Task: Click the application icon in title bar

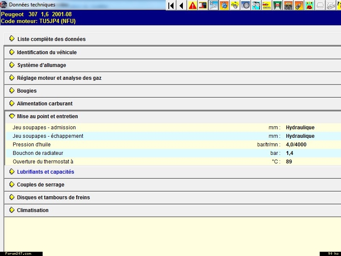Action: click(x=3, y=4)
